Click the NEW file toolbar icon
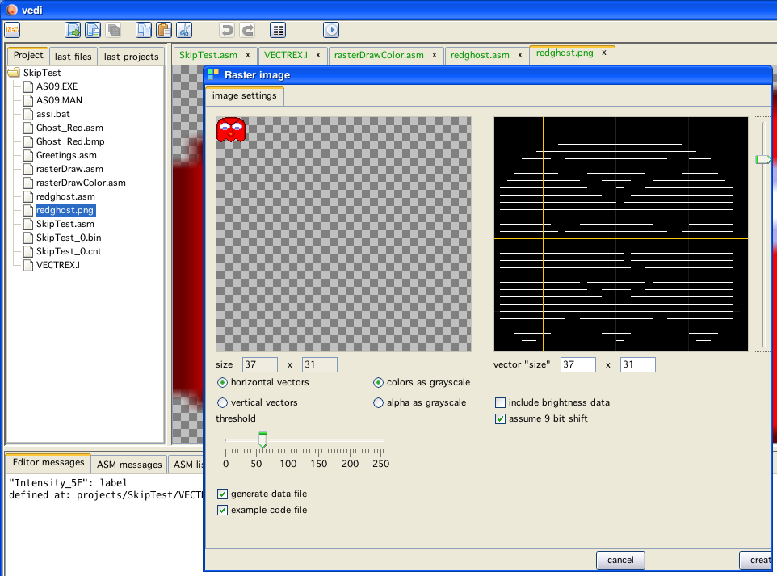Viewport: 777px width, 576px height. pos(12,30)
